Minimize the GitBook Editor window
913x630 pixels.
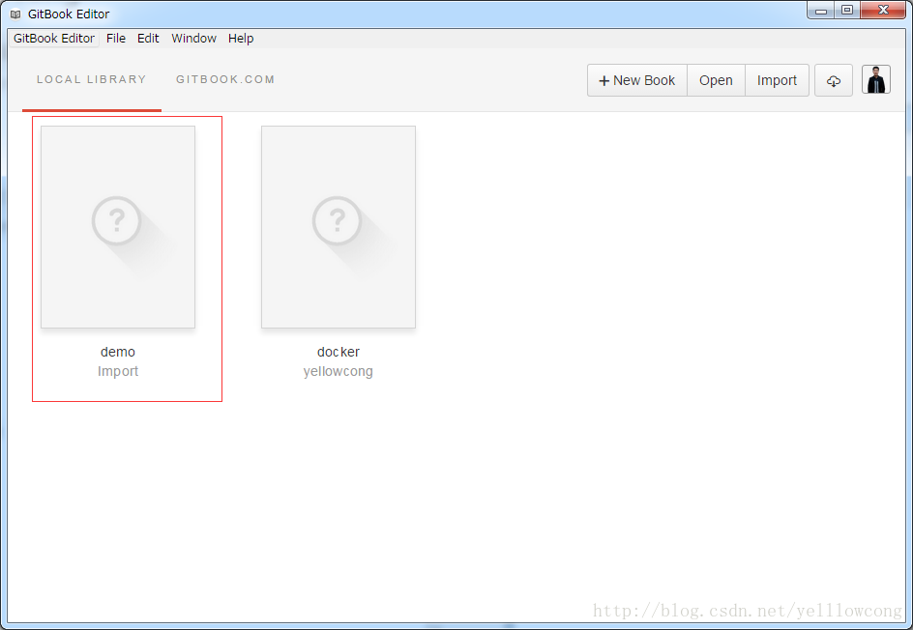821,10
